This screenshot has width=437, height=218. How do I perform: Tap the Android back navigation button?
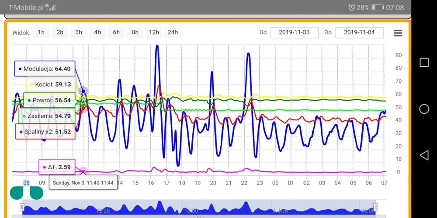tap(423, 155)
